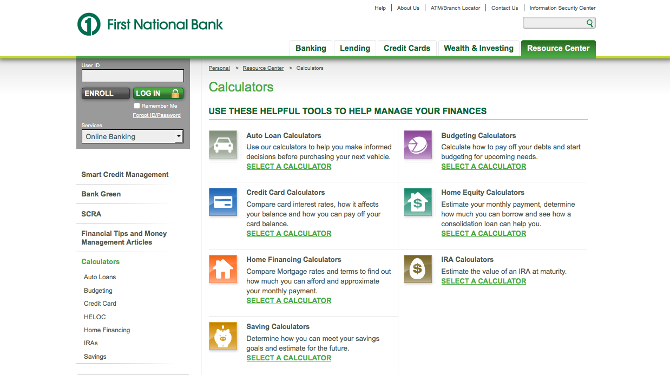Screen dimensions: 670x375
Task: Click the Forgot ID/Password link
Action: 157,115
